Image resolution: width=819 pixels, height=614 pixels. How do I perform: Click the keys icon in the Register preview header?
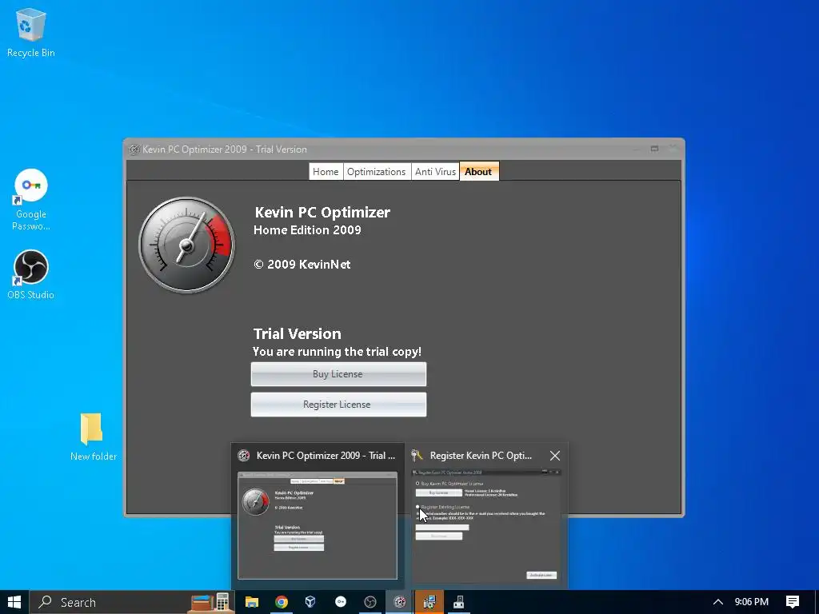click(x=417, y=455)
